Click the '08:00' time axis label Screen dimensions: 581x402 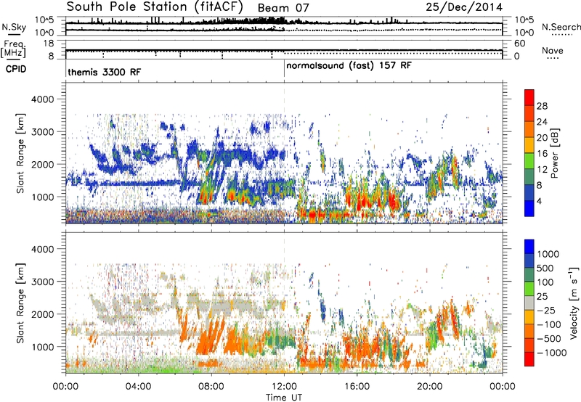tap(211, 387)
